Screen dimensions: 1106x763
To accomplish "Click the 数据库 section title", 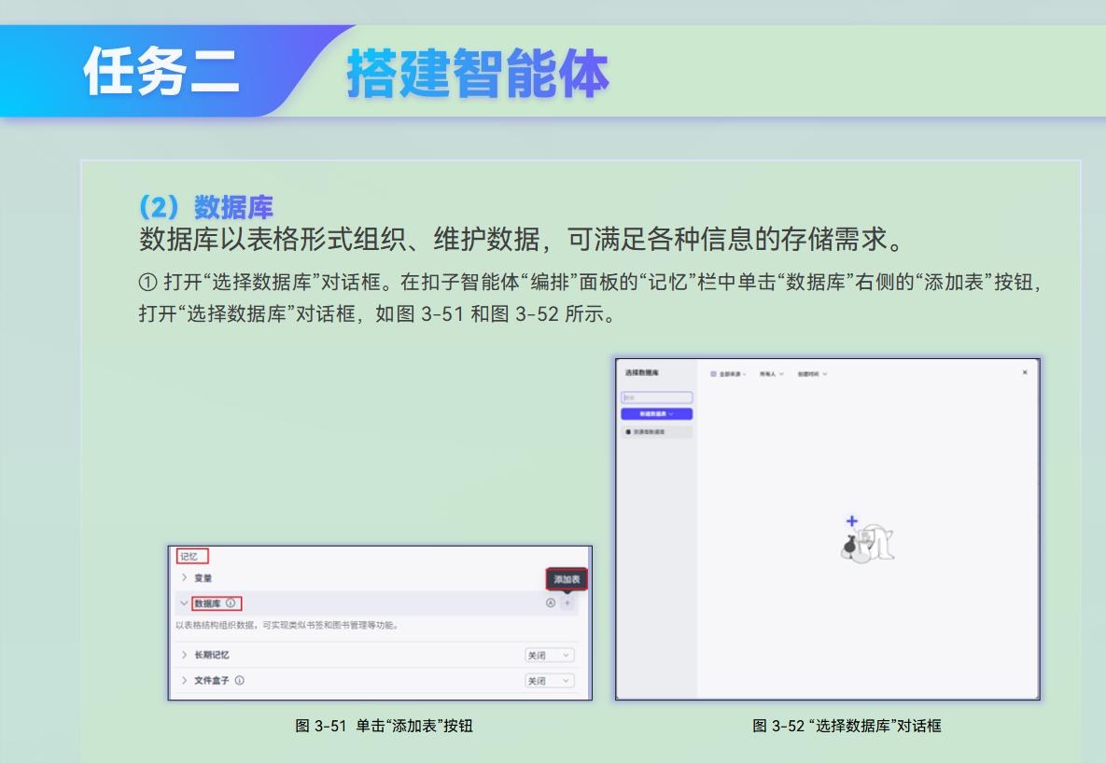I will click(x=207, y=603).
